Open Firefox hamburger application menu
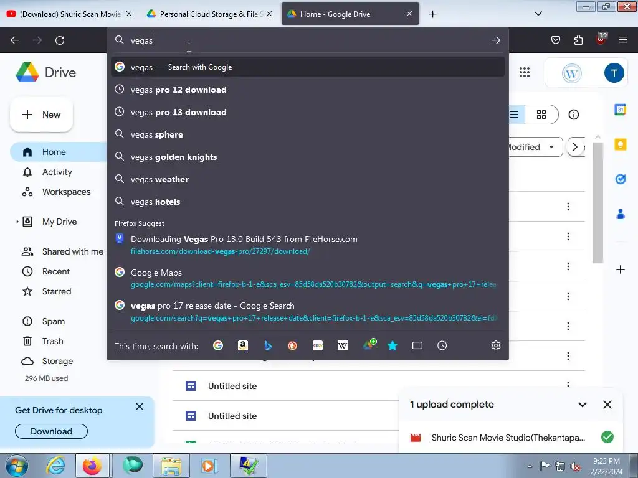The width and height of the screenshot is (638, 478). coord(623,40)
